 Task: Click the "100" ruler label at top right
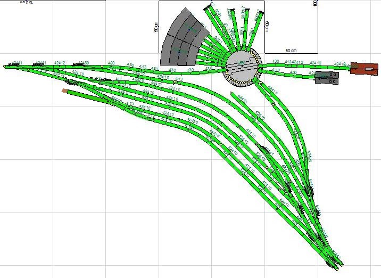point(316,3)
